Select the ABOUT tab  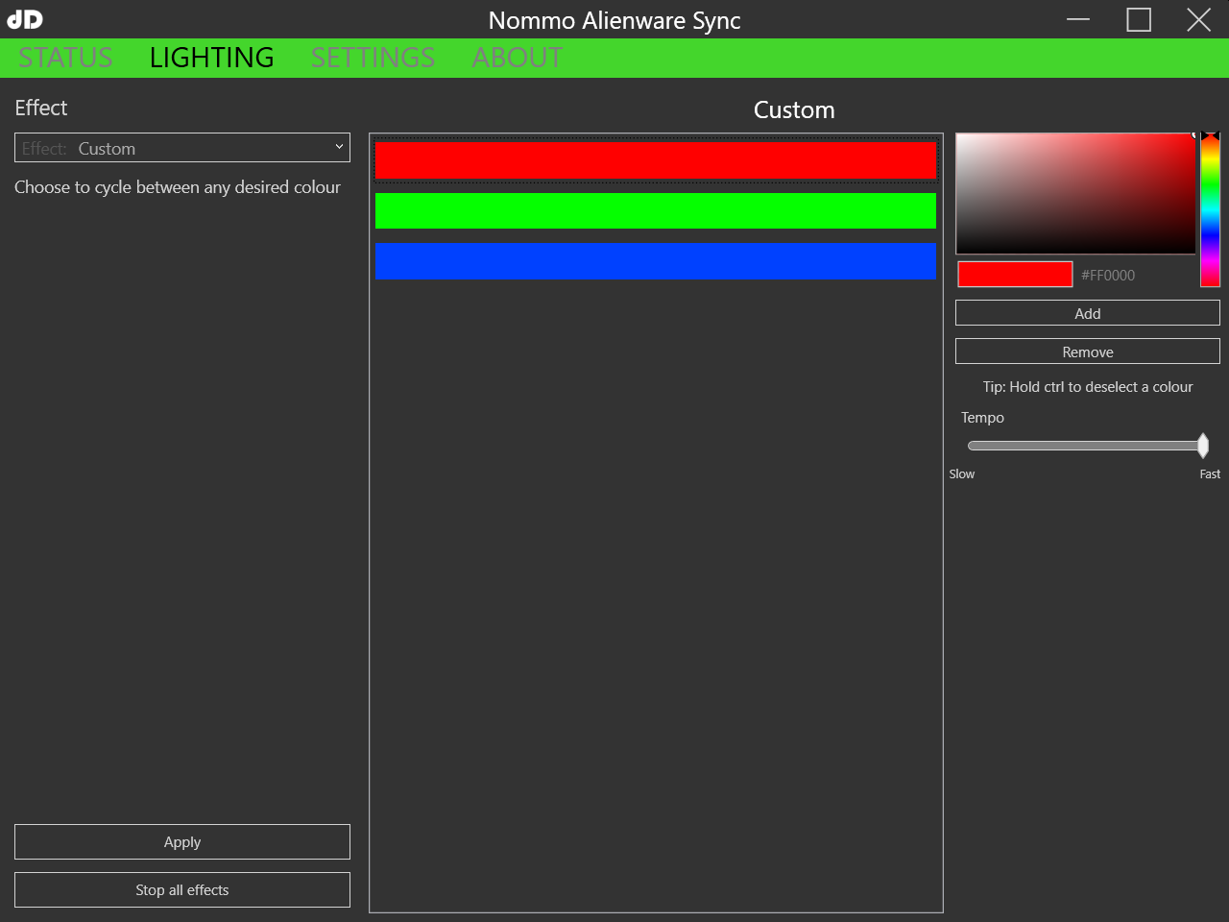pyautogui.click(x=517, y=58)
